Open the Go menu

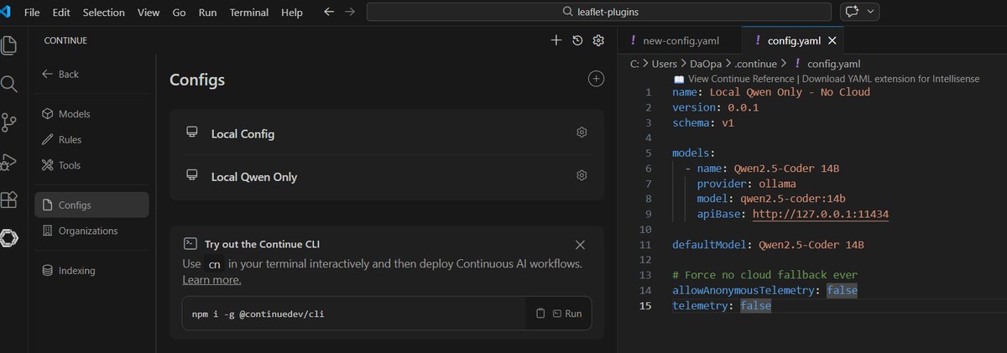(179, 13)
